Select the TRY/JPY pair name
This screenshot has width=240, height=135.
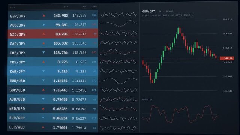tap(18, 62)
